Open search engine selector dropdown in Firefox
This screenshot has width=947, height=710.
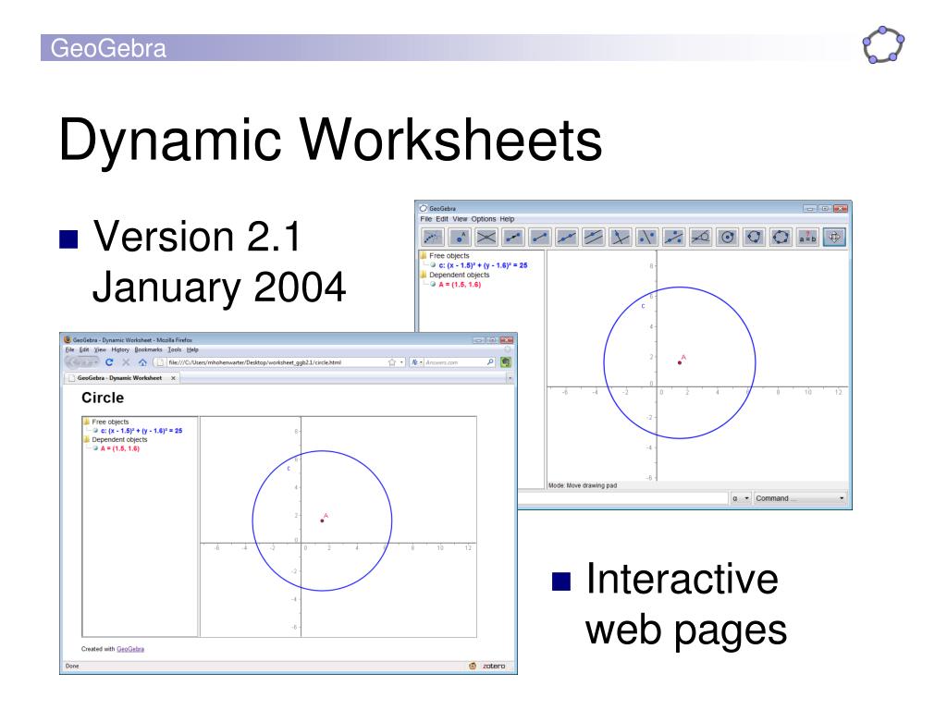pos(417,362)
